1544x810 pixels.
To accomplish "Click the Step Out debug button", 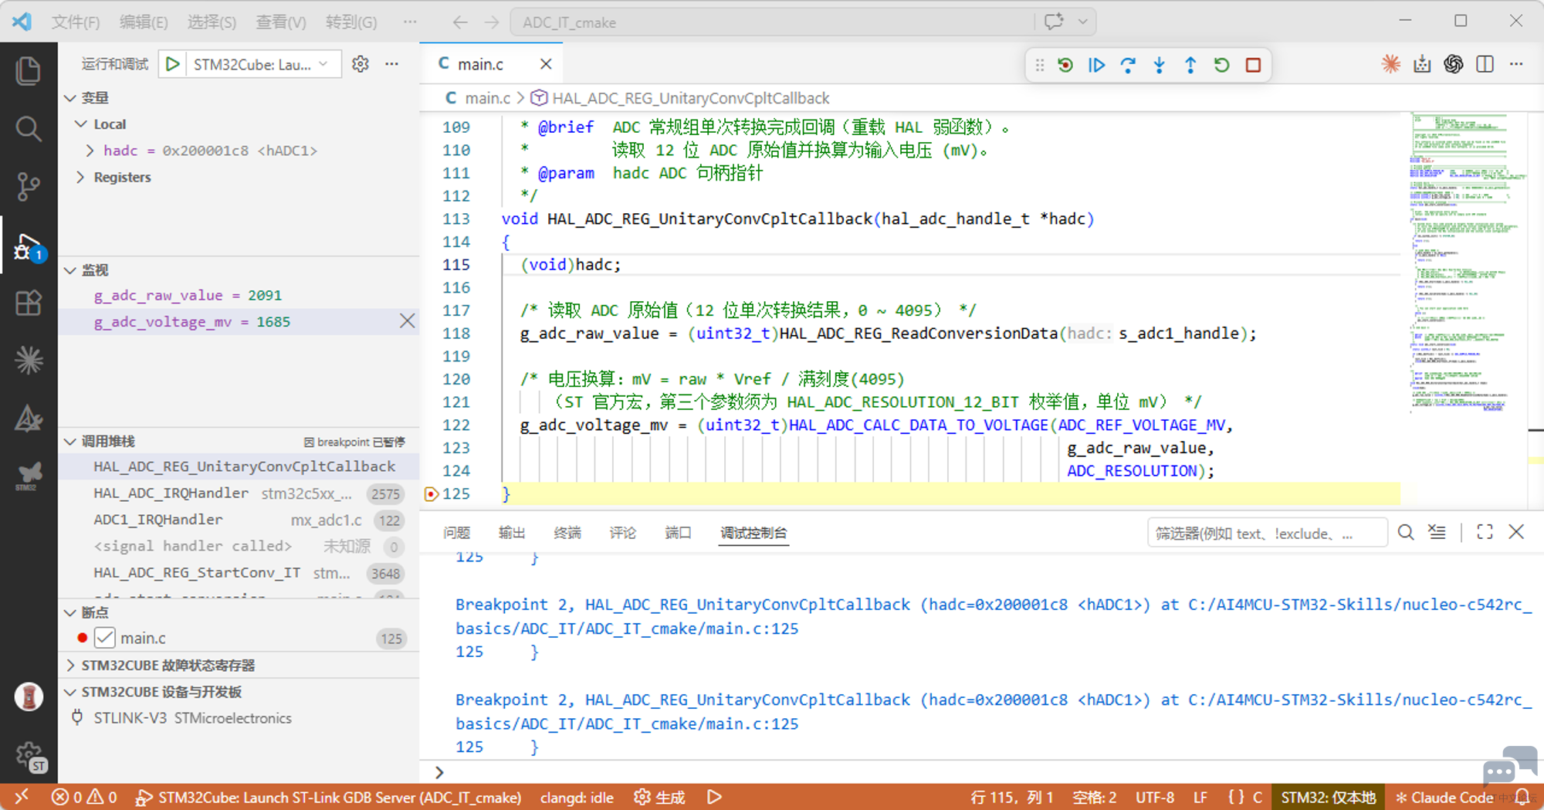I will tap(1190, 65).
